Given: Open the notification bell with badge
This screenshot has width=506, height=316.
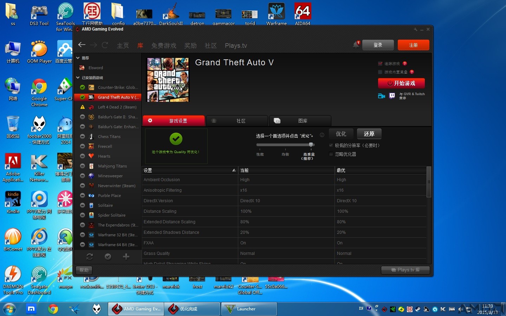Looking at the screenshot, I should [356, 45].
